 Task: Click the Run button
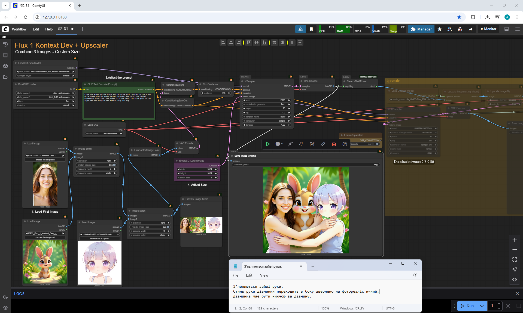[x=468, y=306]
